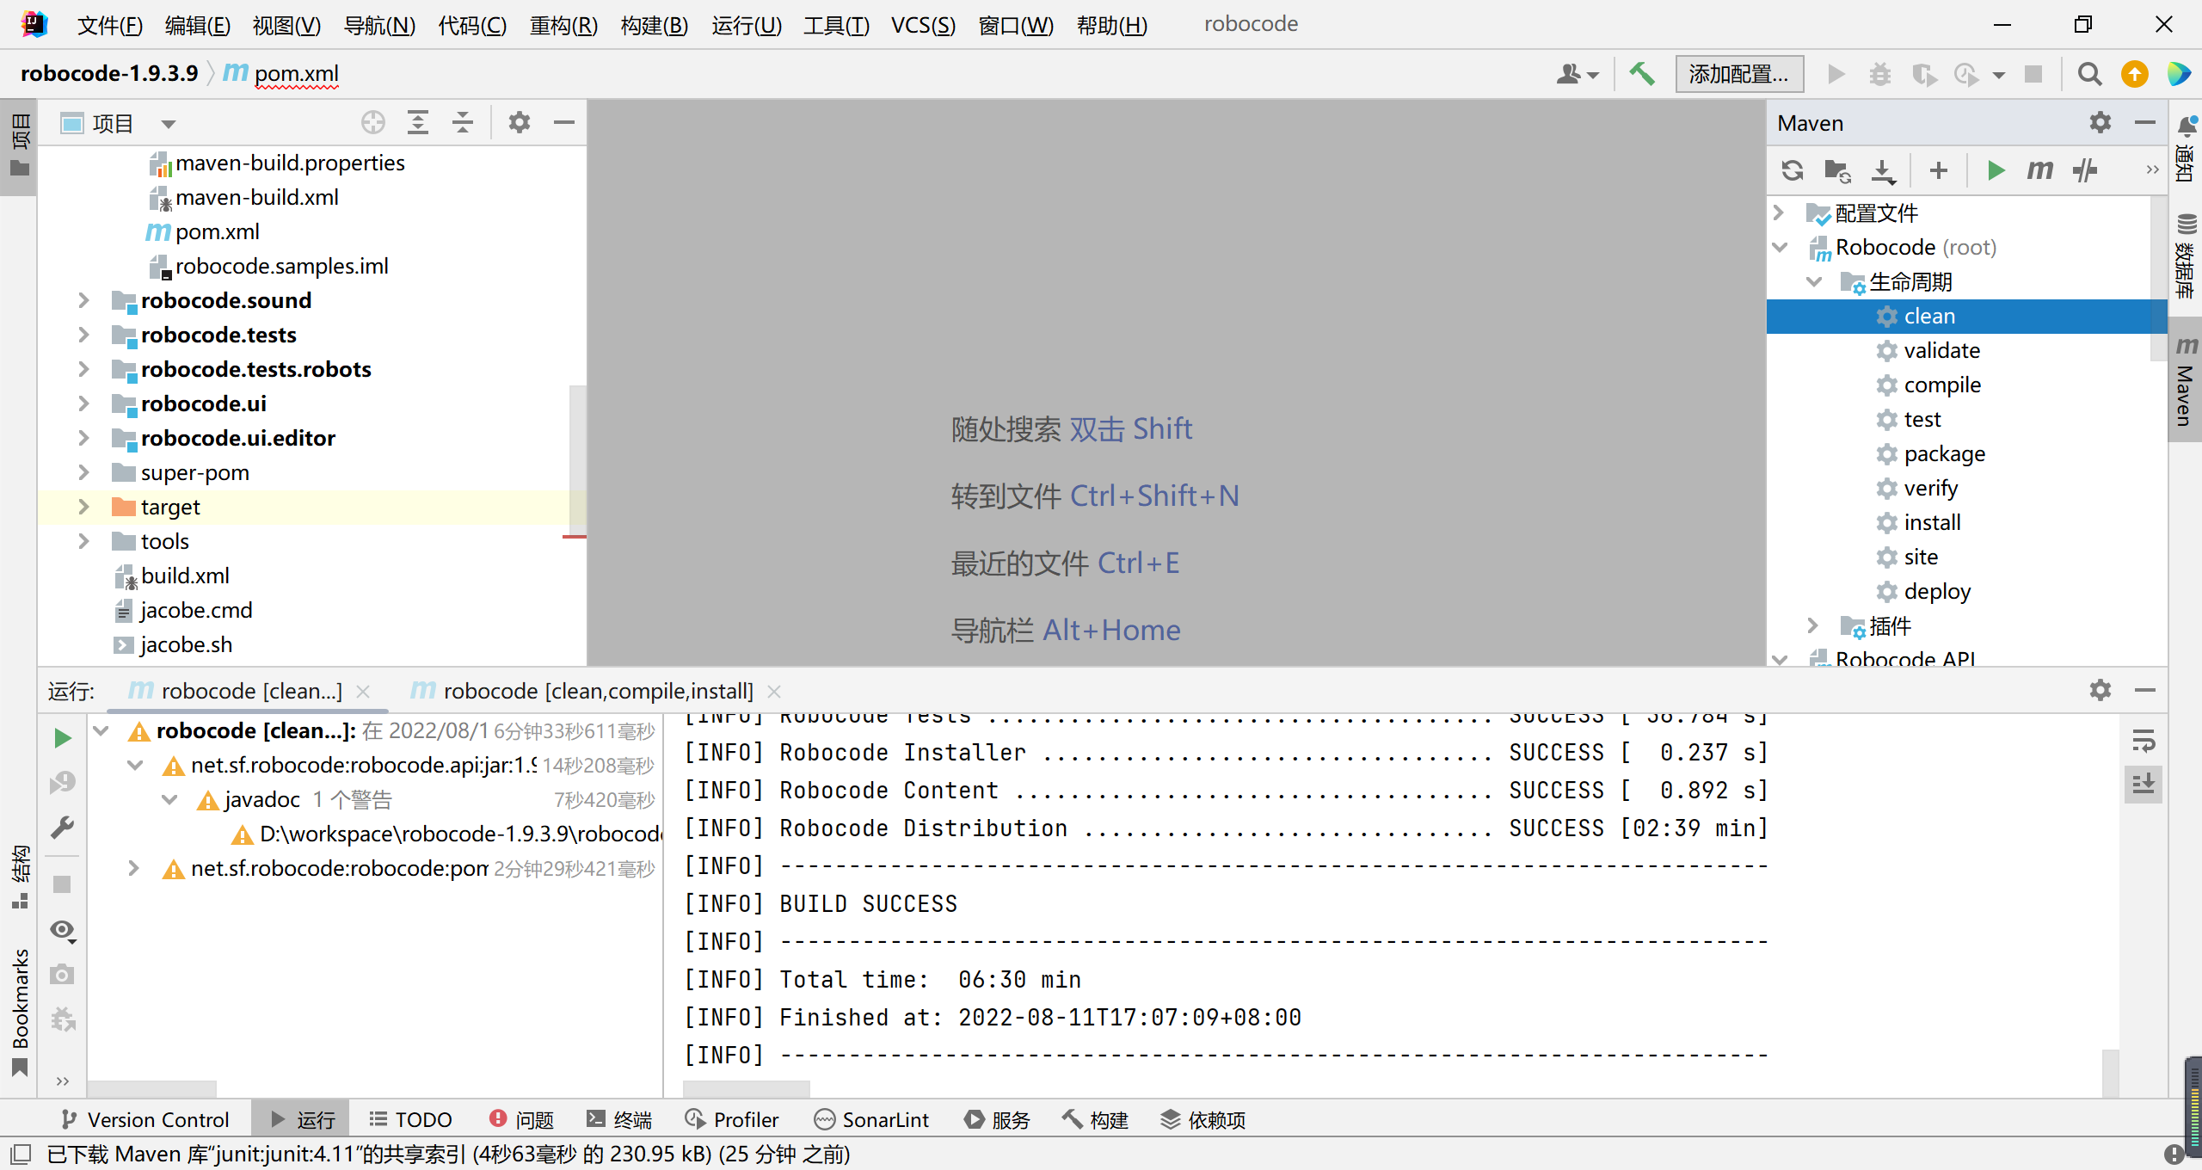Open the Structure side tab
Screen dimensions: 2202x1170
(20, 877)
